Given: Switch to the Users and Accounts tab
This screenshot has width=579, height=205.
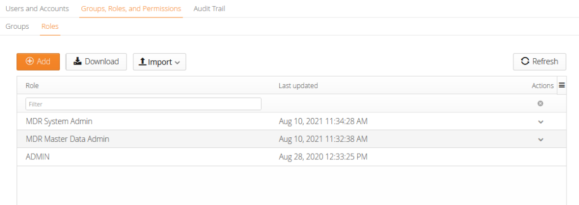Looking at the screenshot, I should (x=37, y=8).
